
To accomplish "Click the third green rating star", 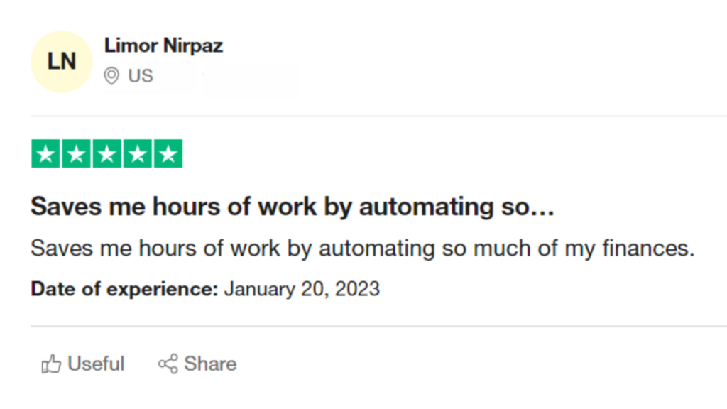I will (106, 153).
